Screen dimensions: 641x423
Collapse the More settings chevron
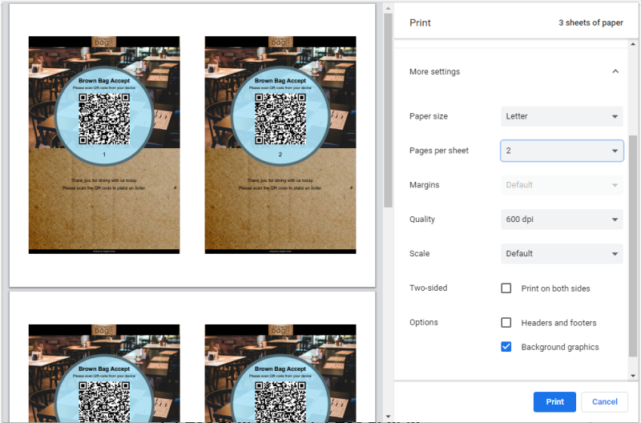[615, 71]
